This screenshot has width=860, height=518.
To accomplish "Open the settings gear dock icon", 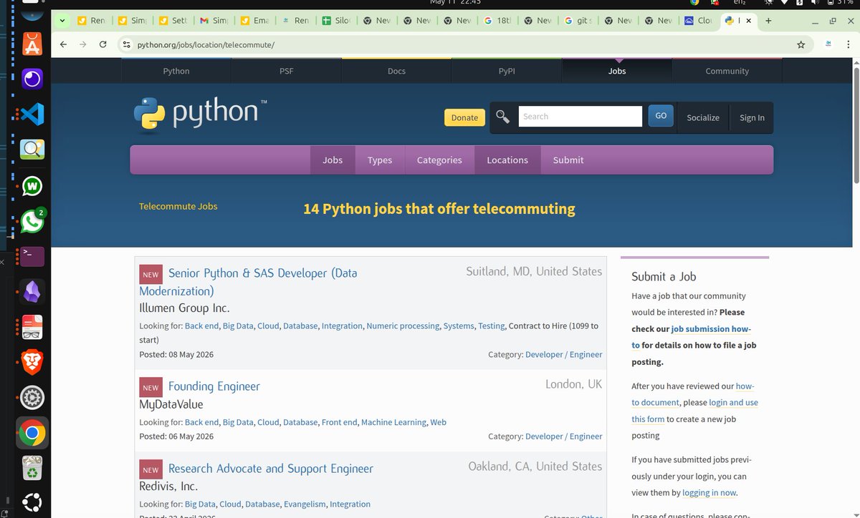I will (x=32, y=397).
